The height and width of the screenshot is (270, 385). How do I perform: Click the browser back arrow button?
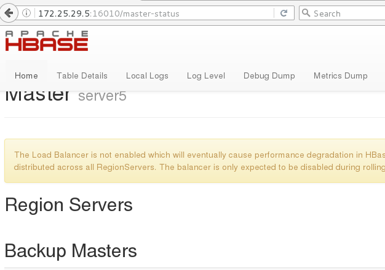click(x=9, y=13)
